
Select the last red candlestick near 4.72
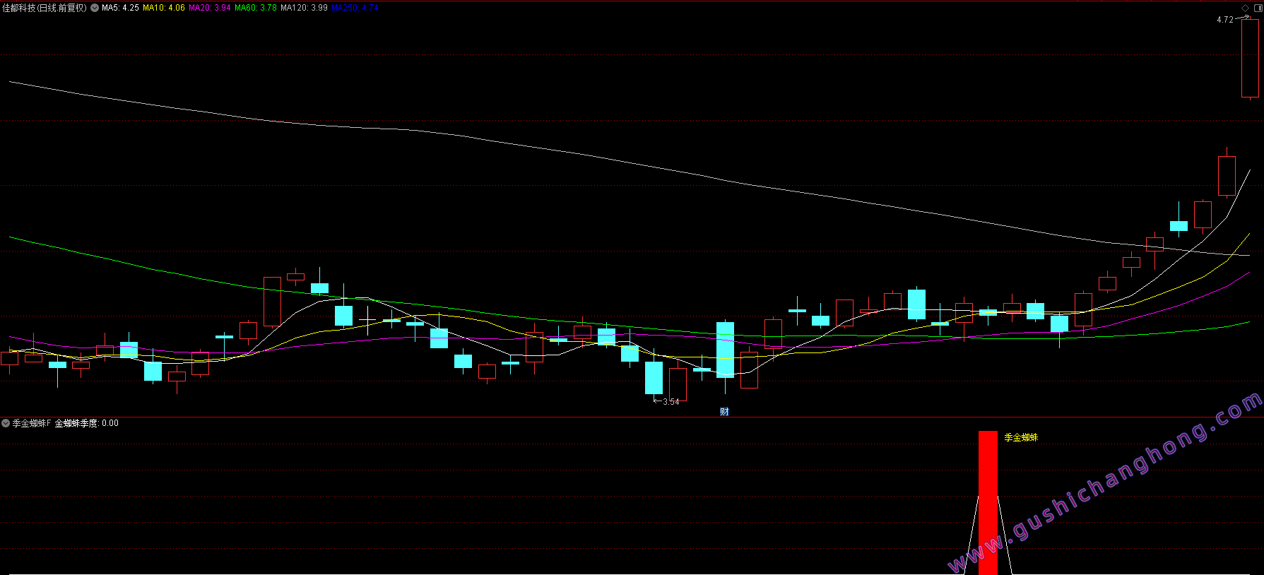tap(1250, 58)
